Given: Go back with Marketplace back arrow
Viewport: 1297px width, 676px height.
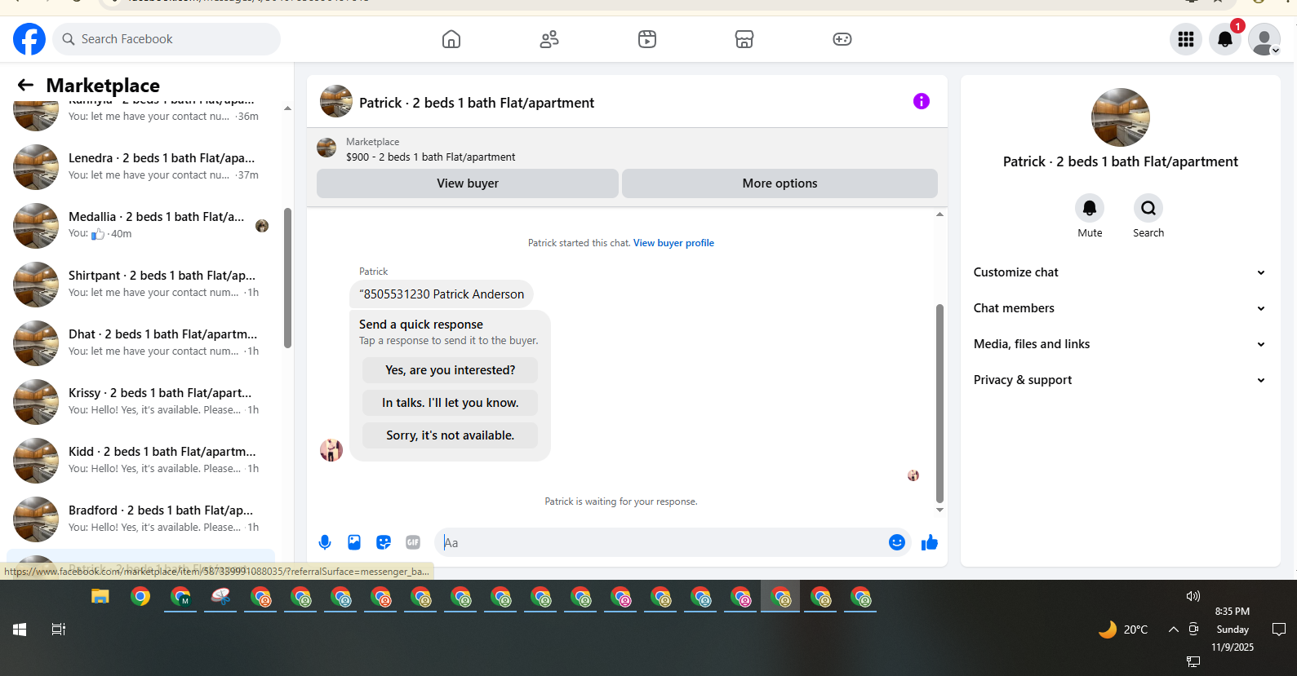Looking at the screenshot, I should (x=25, y=85).
